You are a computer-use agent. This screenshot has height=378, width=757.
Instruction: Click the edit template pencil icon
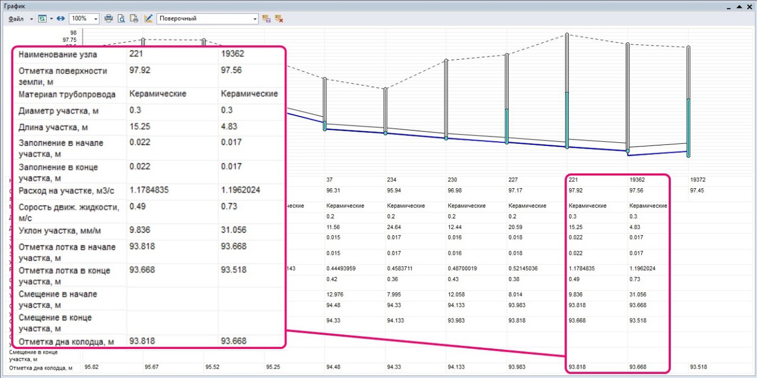coord(148,18)
